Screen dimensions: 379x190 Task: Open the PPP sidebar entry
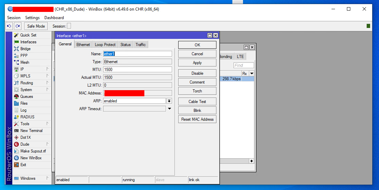click(x=32, y=56)
